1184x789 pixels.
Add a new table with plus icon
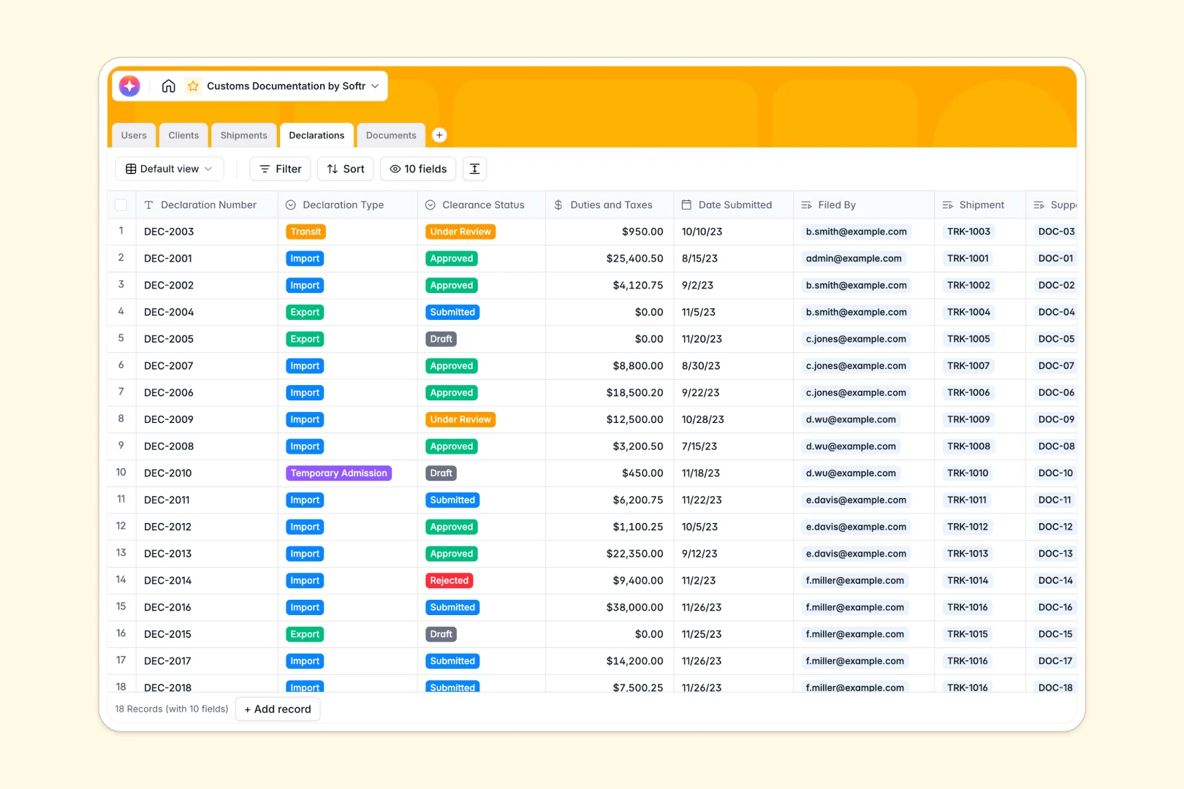(x=439, y=135)
